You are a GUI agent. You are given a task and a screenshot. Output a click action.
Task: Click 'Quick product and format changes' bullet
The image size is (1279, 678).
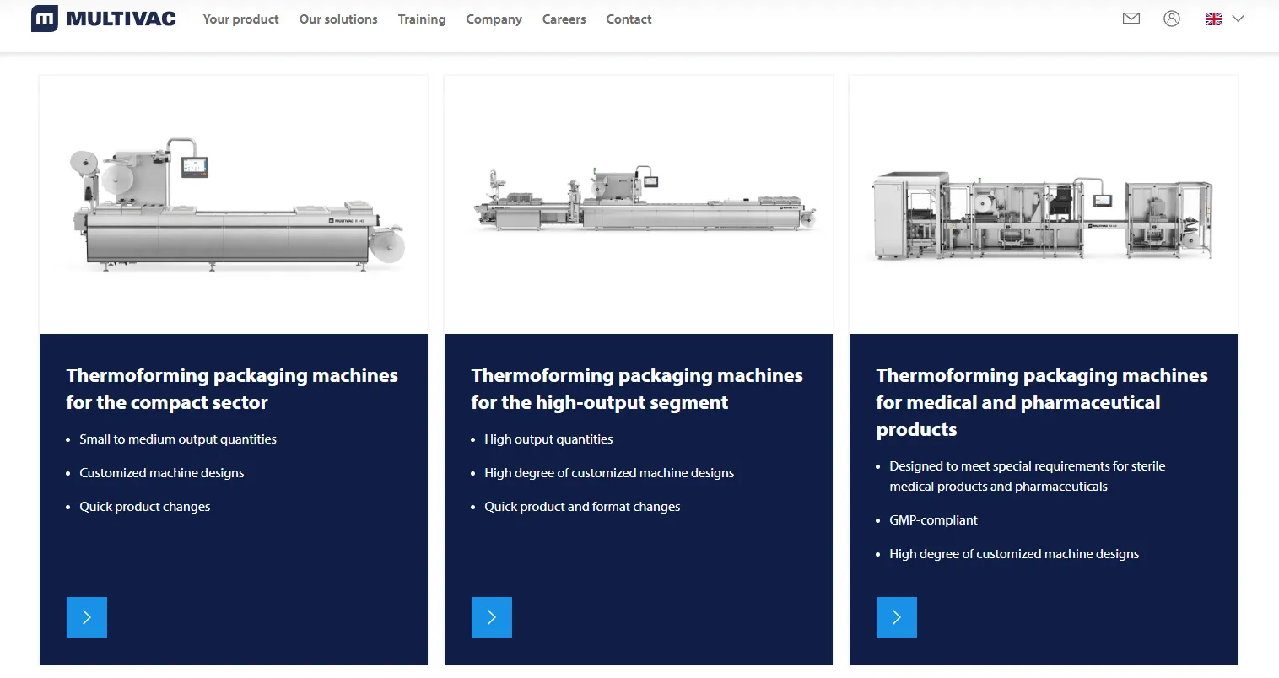coord(582,507)
